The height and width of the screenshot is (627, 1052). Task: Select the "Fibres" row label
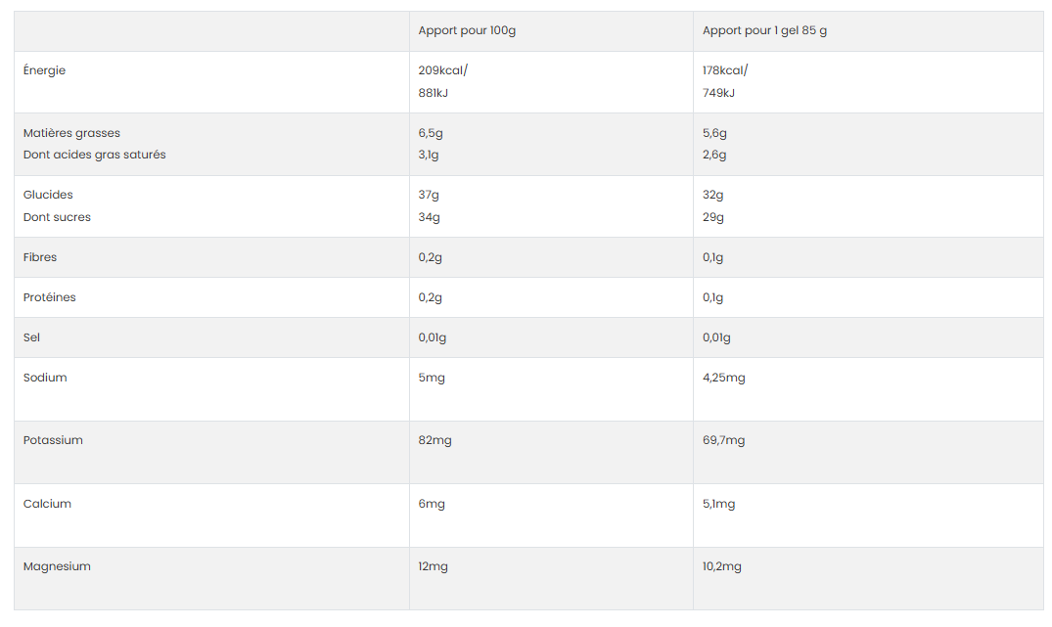click(x=40, y=257)
